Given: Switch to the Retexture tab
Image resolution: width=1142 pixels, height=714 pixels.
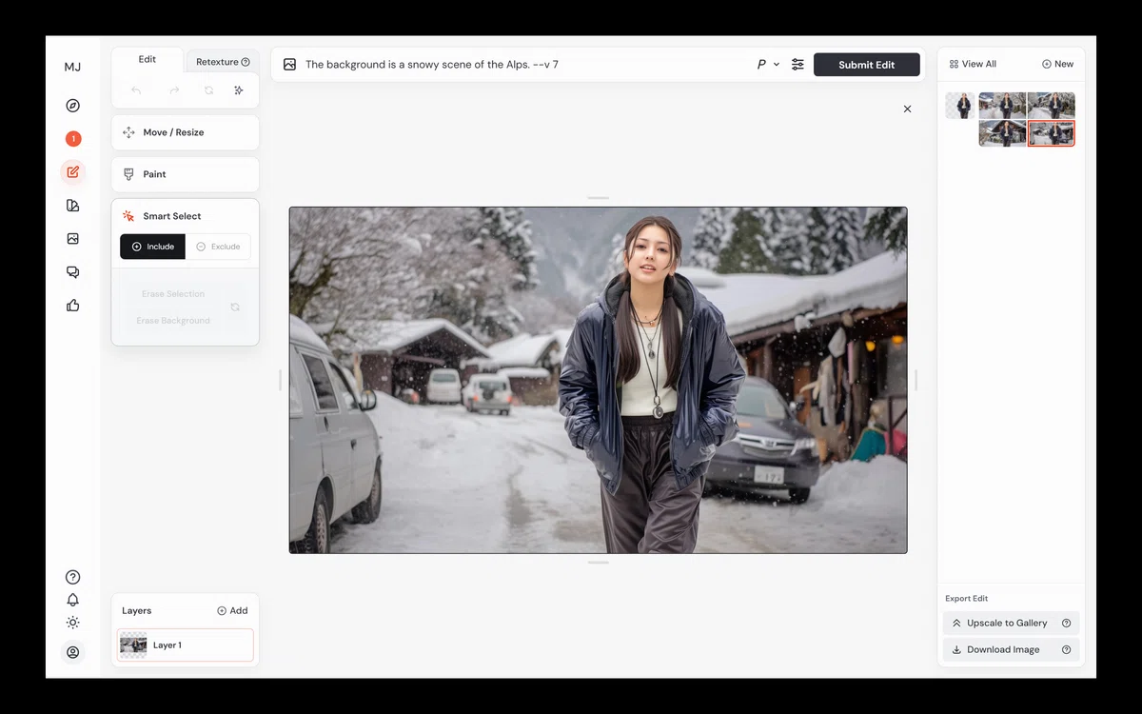Looking at the screenshot, I should pos(223,62).
